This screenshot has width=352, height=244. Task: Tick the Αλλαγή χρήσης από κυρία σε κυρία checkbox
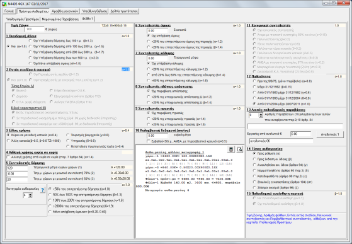pyautogui.click(x=50, y=157)
